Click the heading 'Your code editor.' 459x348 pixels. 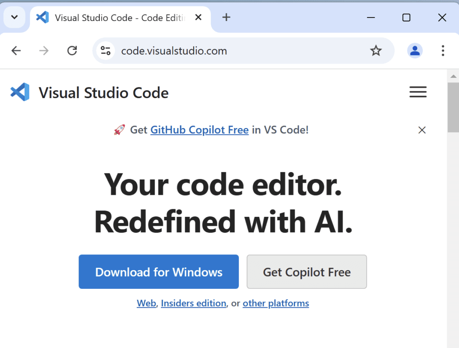tap(223, 185)
